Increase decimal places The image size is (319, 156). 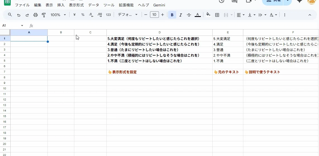100,15
